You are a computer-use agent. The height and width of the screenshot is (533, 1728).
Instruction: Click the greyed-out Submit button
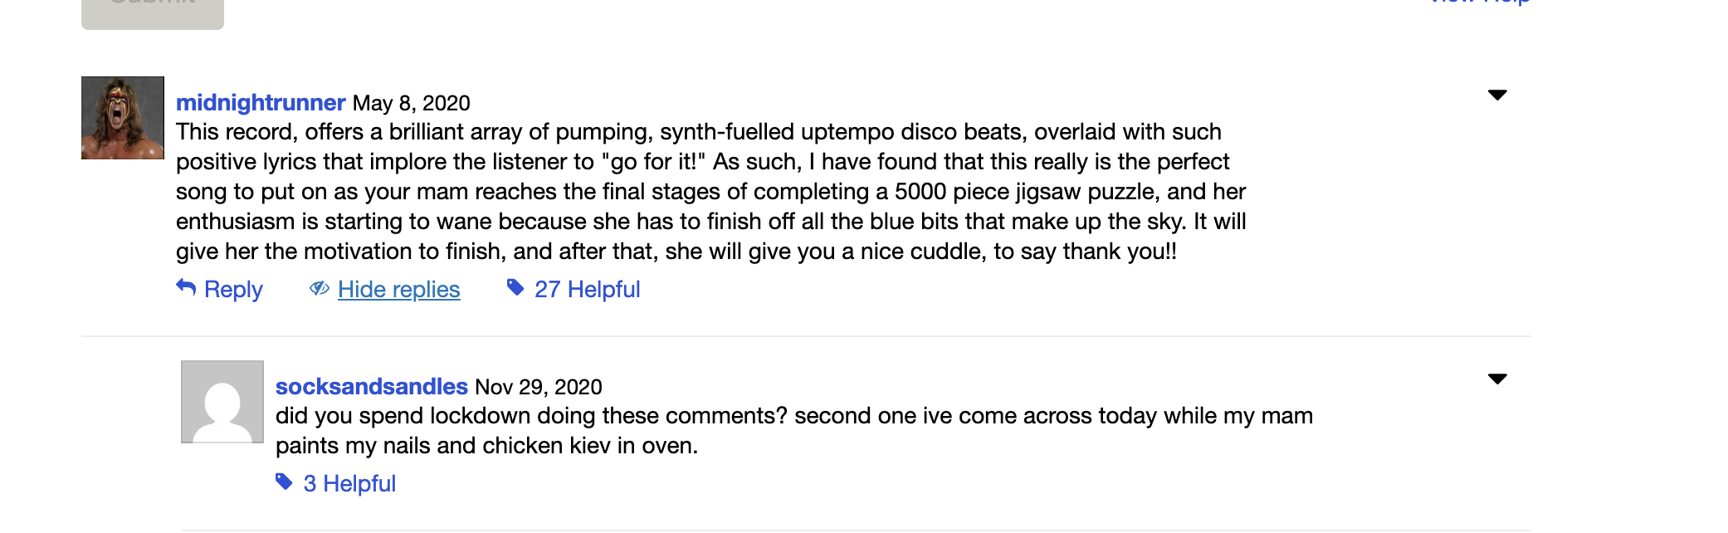coord(153,10)
